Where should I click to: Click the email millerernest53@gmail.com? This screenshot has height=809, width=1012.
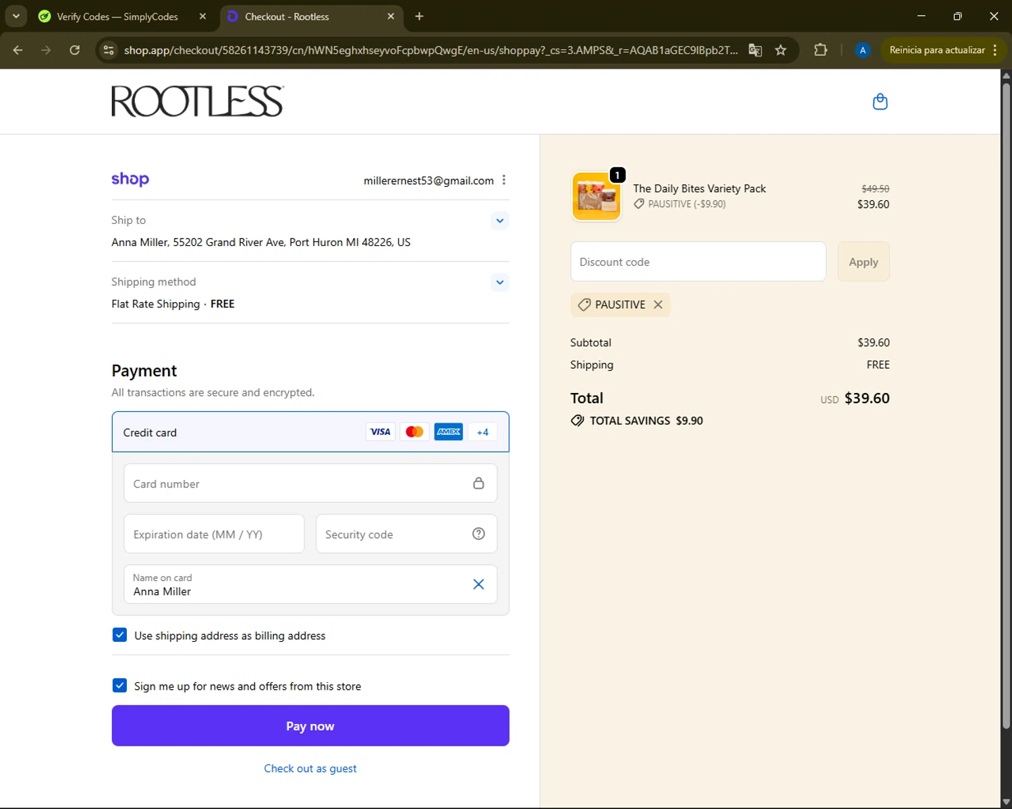428,181
